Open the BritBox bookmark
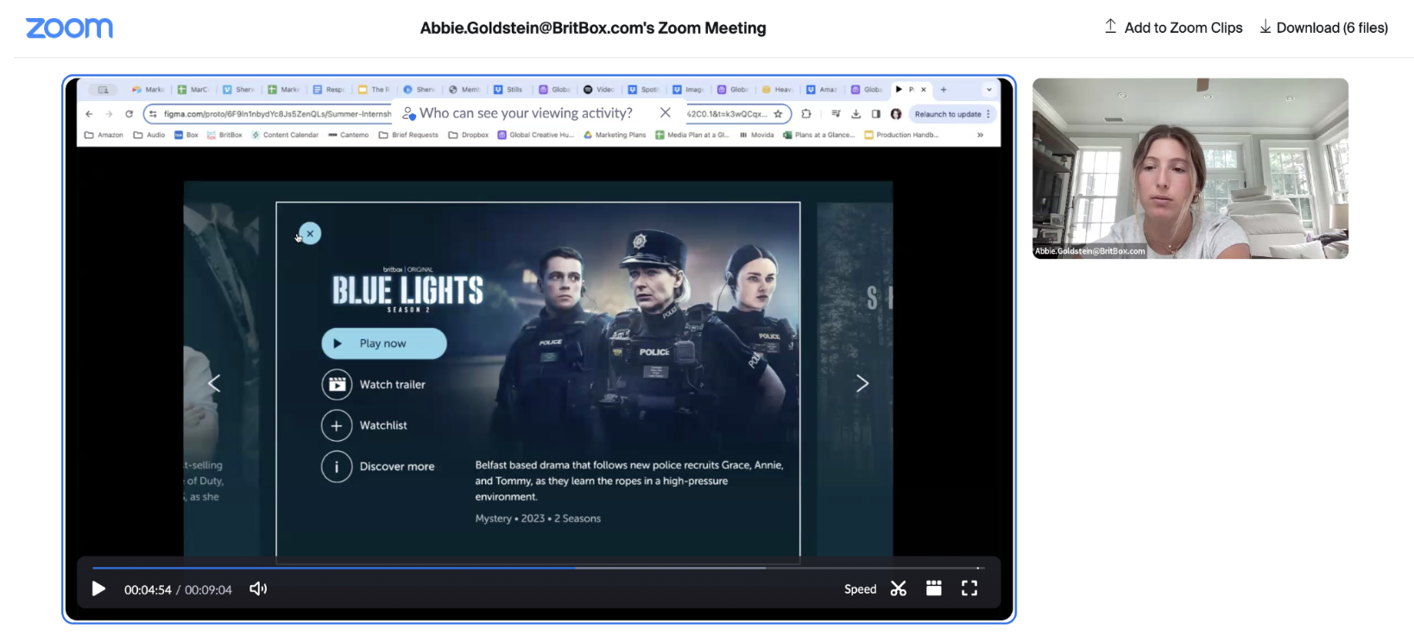 point(224,135)
